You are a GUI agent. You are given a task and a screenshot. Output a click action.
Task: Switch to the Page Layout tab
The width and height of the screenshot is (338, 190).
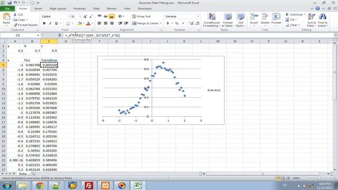58,8
